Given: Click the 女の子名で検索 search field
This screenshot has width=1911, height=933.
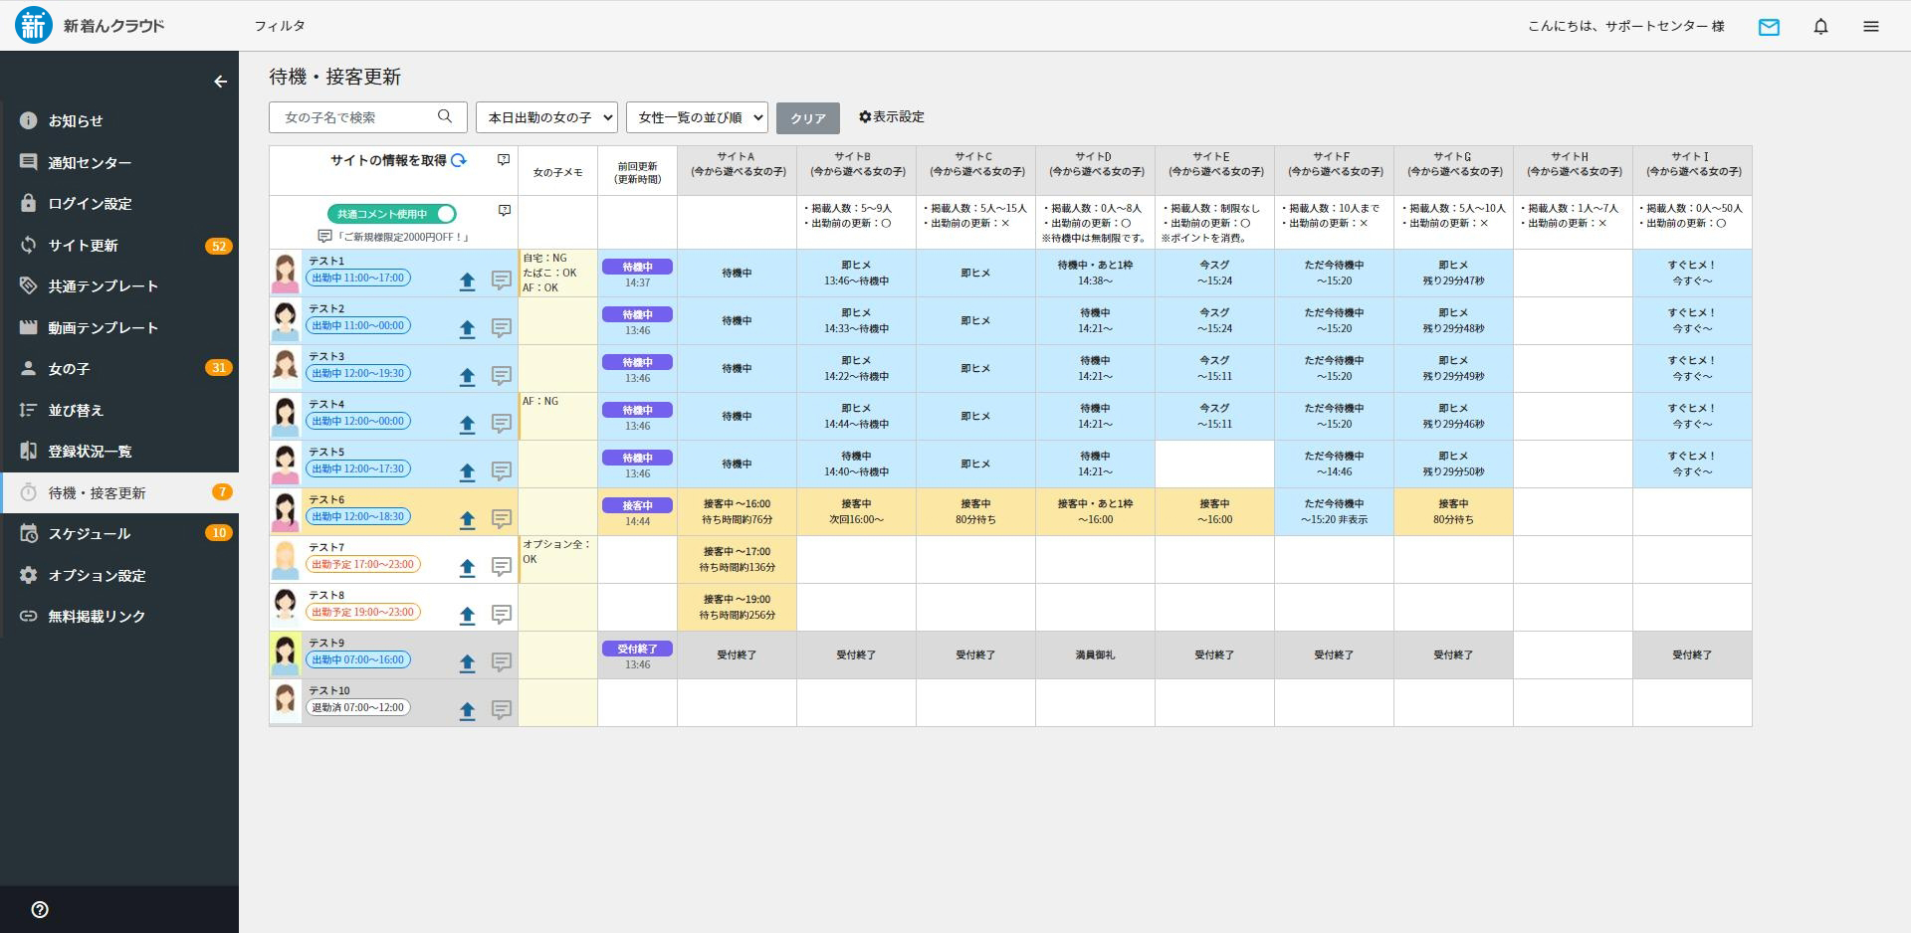Looking at the screenshot, I should (x=358, y=117).
